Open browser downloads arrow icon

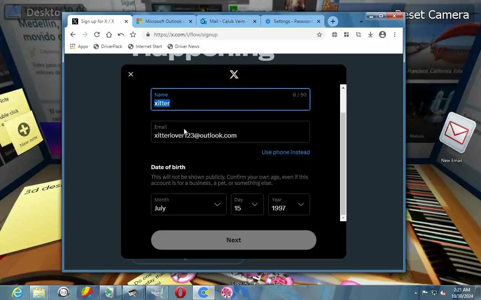[x=371, y=34]
